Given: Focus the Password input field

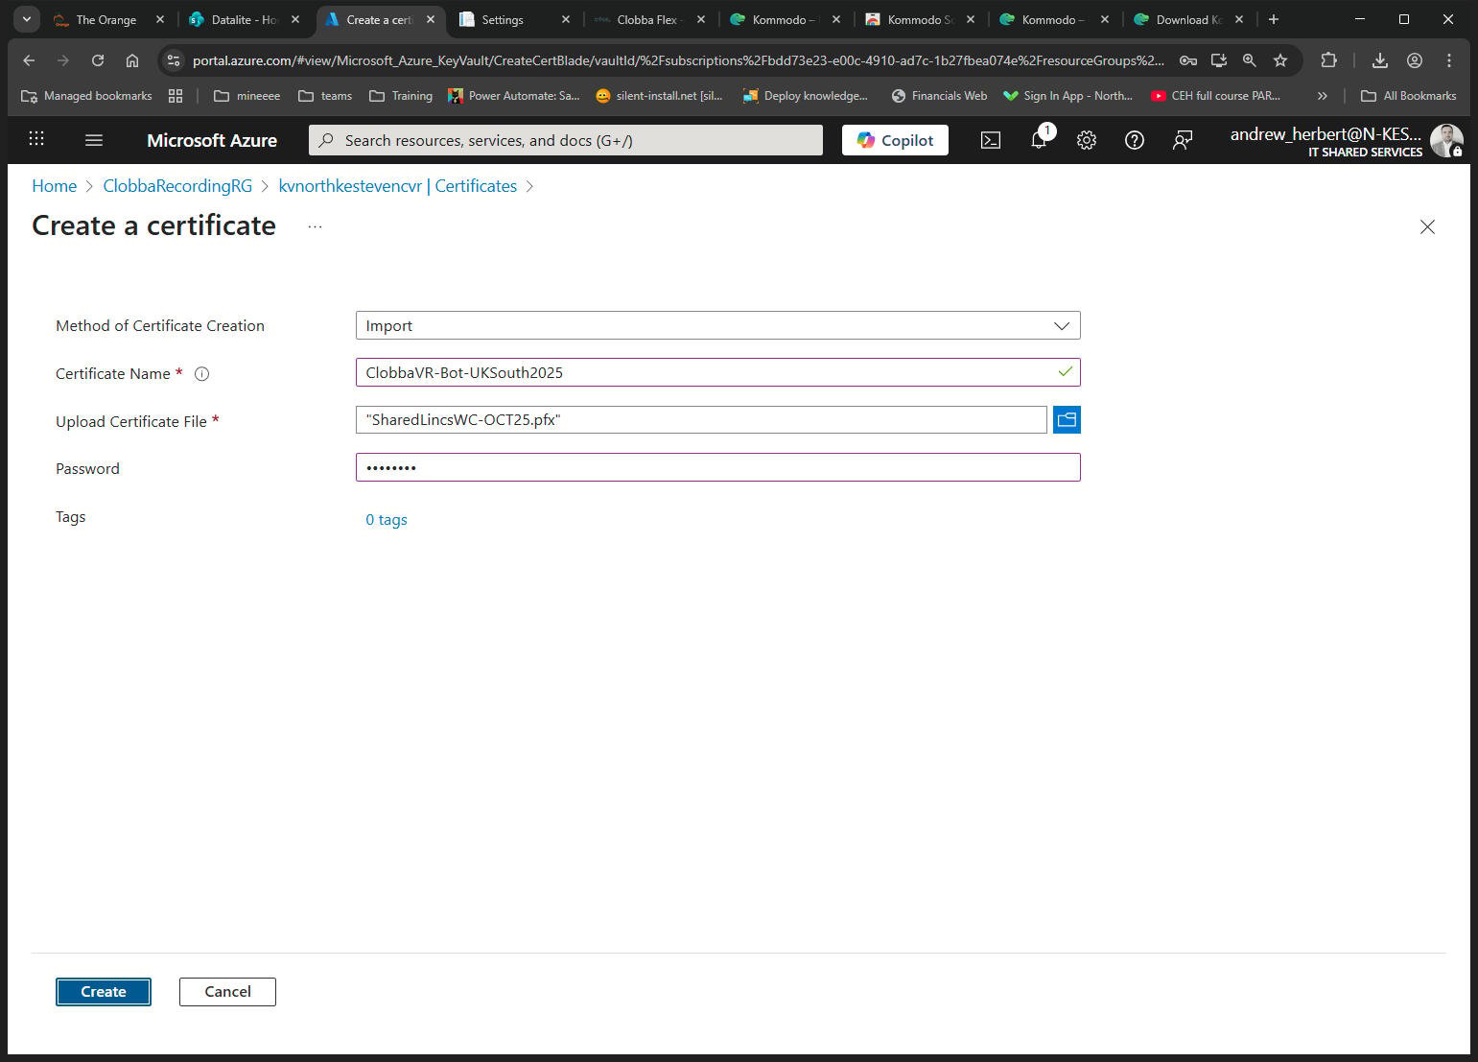Looking at the screenshot, I should [717, 467].
